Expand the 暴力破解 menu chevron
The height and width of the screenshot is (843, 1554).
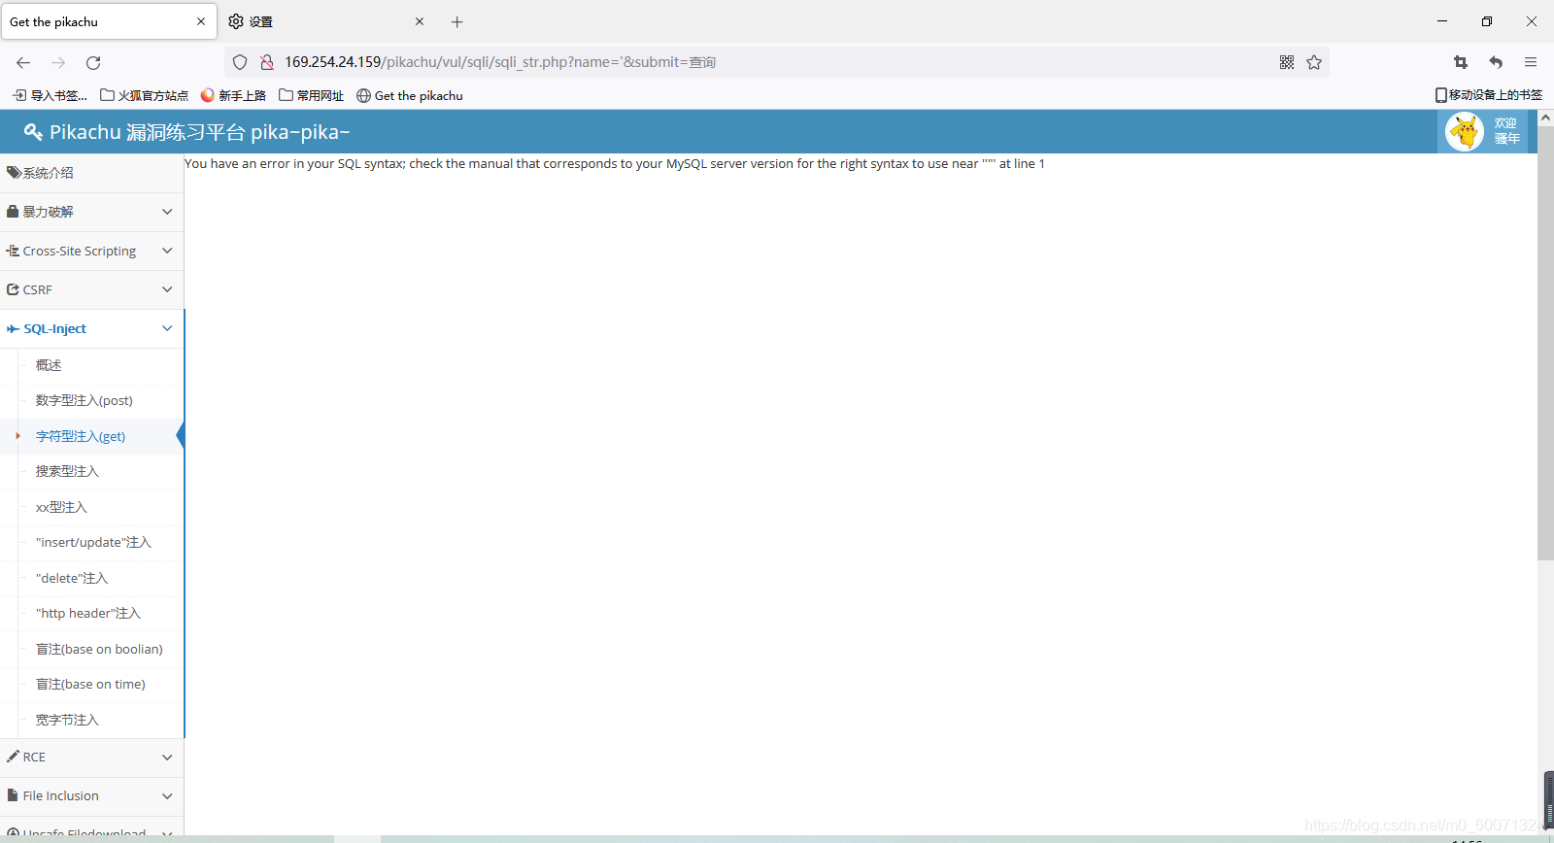tap(167, 212)
